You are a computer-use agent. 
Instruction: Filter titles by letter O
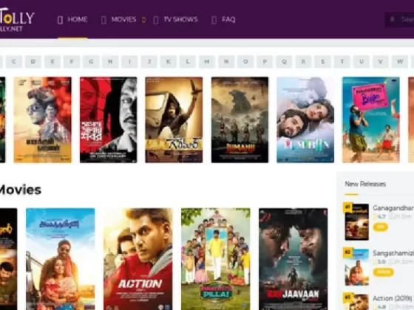245,62
